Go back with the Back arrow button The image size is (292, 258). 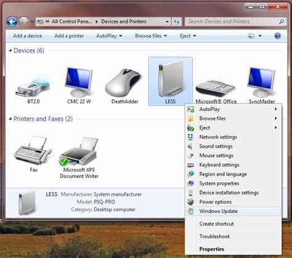pos(12,22)
